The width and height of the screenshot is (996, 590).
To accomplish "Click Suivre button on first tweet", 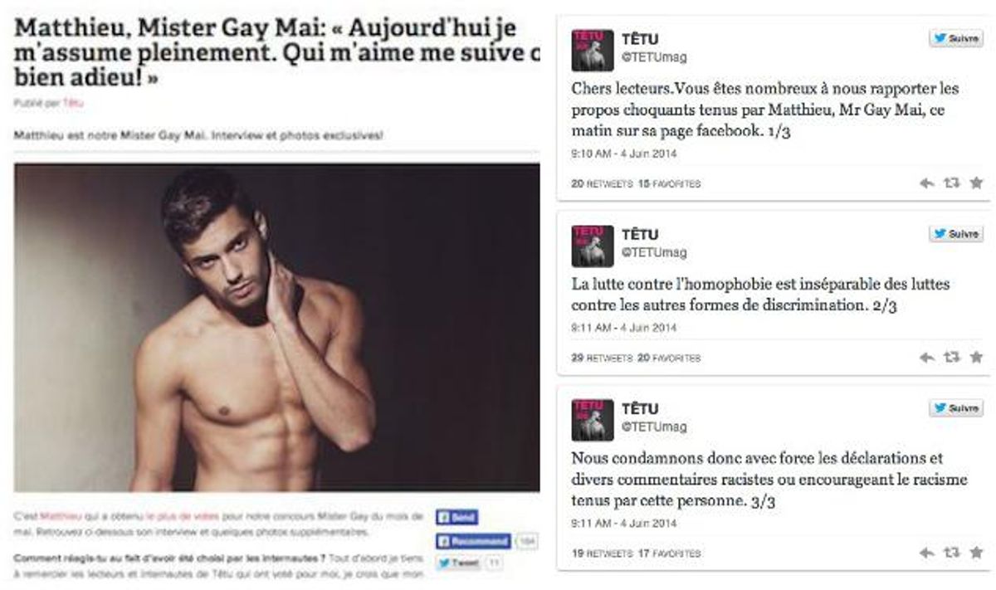I will click(x=956, y=39).
